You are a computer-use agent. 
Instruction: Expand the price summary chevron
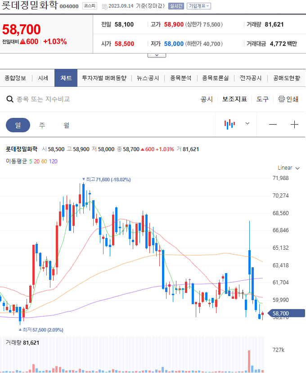(157, 55)
